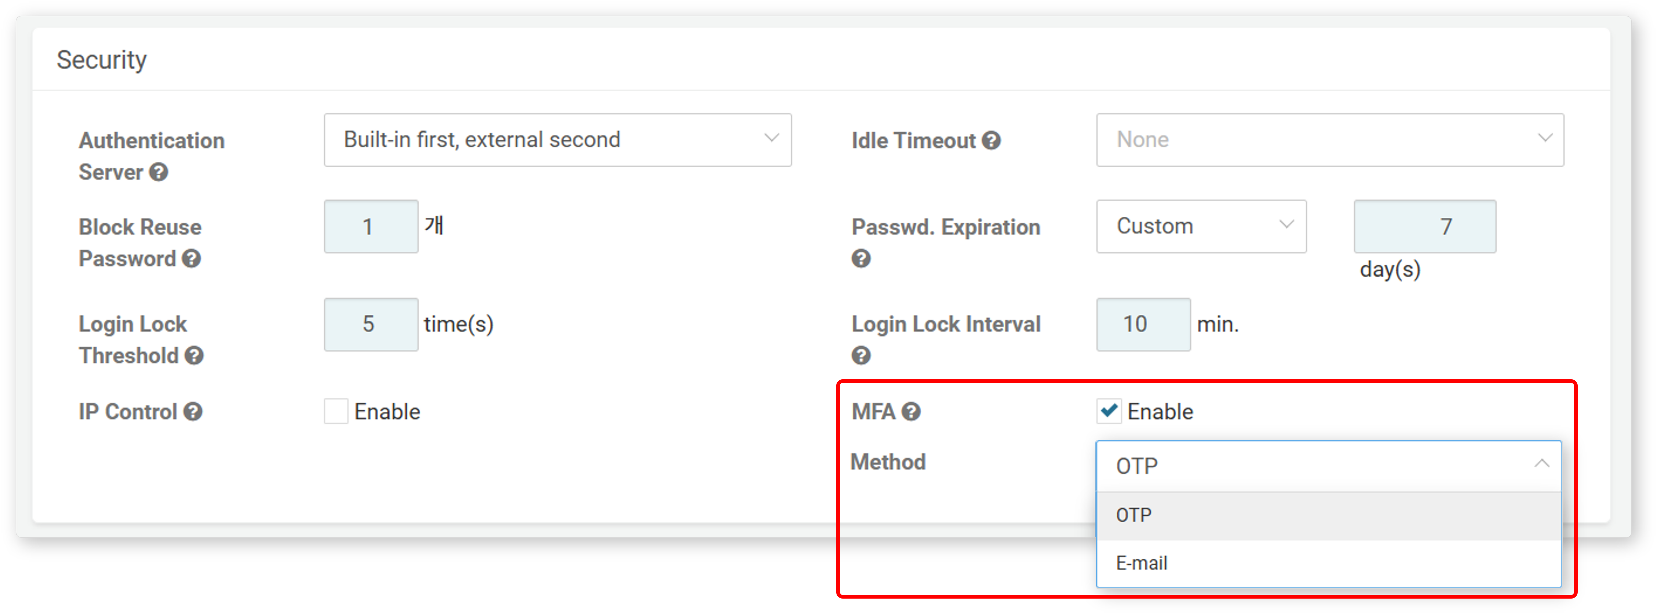Choose E-mail as MFA method
The image size is (1657, 614).
click(1329, 563)
